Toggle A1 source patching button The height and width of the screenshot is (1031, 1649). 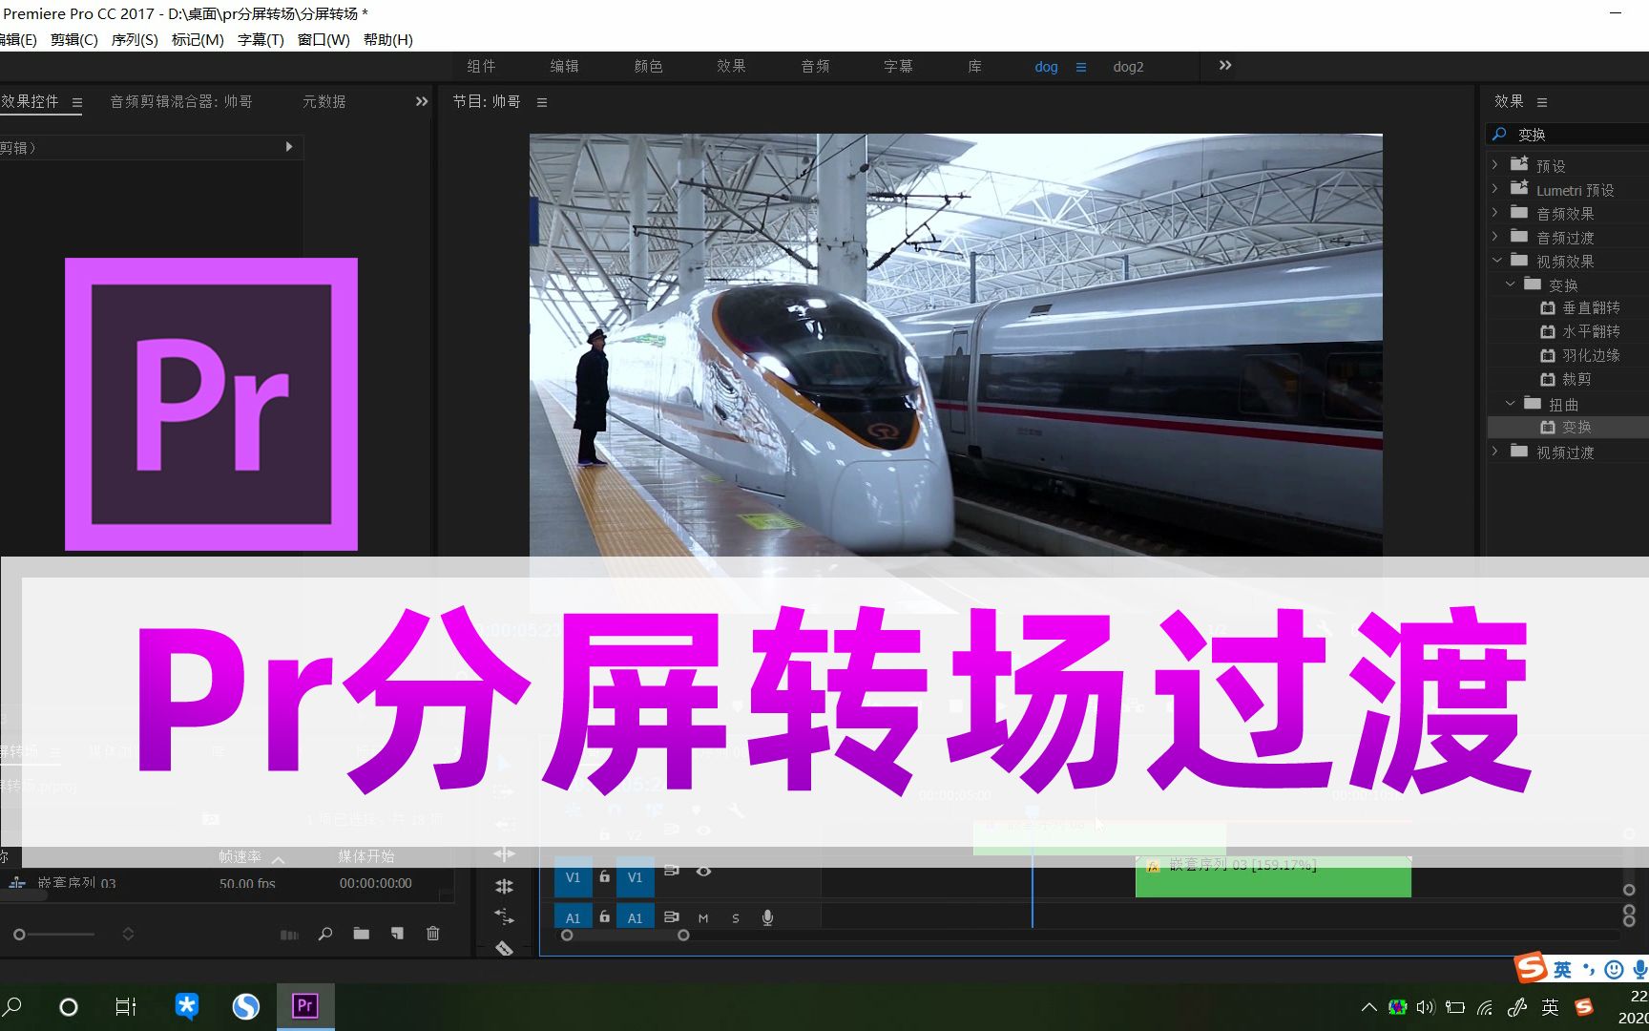[x=573, y=917]
